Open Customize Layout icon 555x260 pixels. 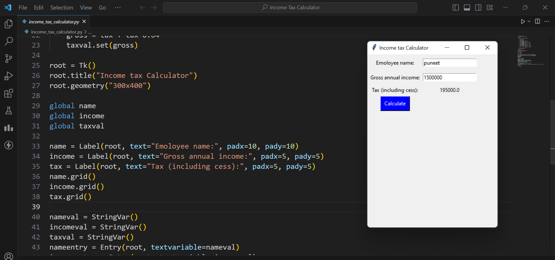(x=490, y=8)
